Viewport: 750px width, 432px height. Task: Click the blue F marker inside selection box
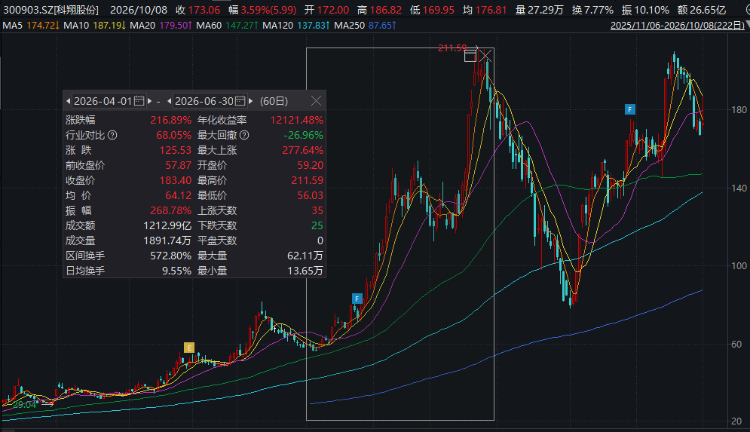(x=357, y=299)
